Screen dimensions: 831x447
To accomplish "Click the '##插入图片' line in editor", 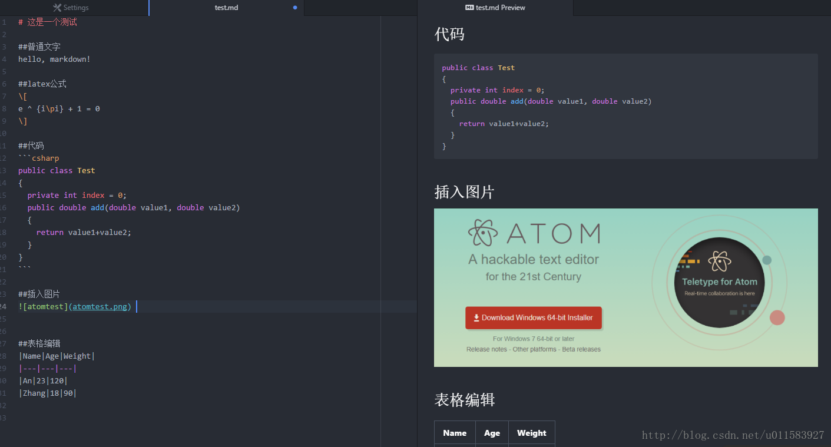I will (x=39, y=294).
